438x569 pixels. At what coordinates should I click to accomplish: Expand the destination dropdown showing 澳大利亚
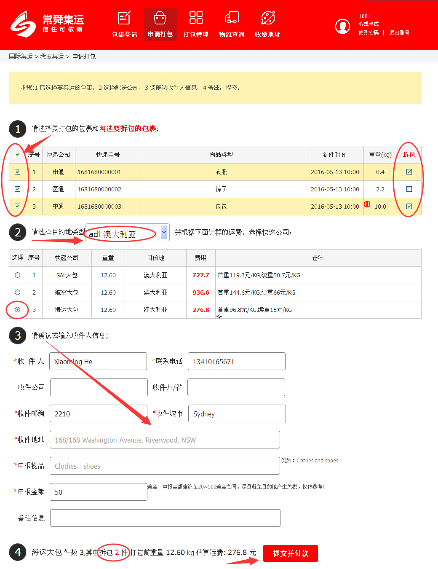tap(164, 232)
